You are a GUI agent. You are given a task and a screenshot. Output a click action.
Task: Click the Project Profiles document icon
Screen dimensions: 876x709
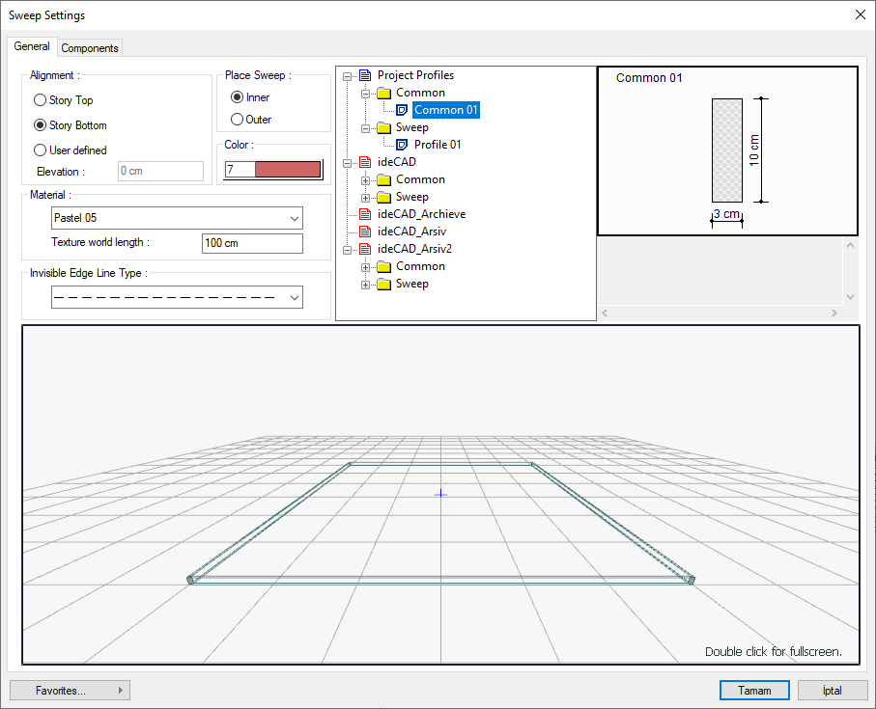(364, 75)
